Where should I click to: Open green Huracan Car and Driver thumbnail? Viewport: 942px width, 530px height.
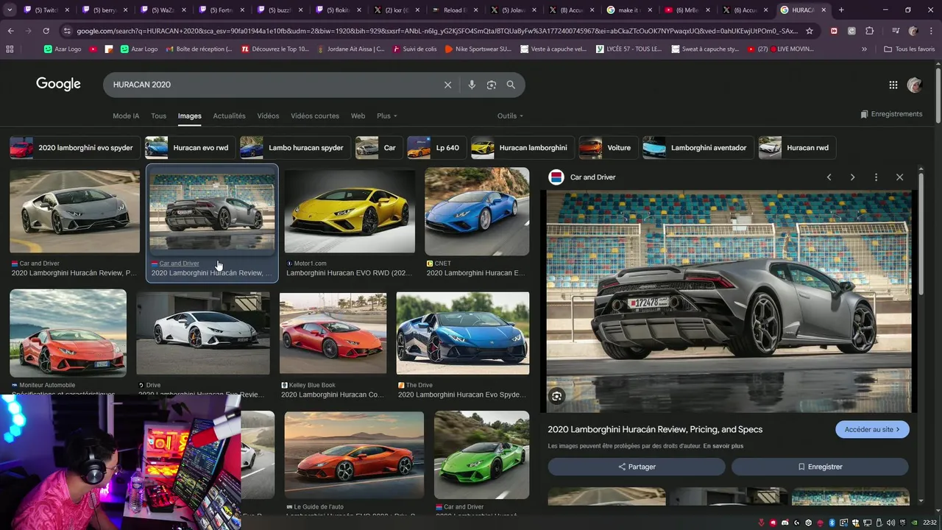pos(481,455)
